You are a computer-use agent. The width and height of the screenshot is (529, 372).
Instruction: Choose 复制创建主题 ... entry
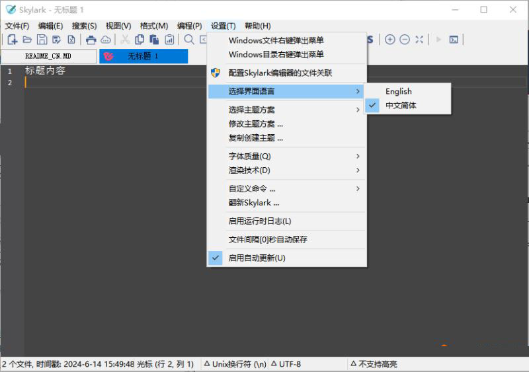pos(287,138)
